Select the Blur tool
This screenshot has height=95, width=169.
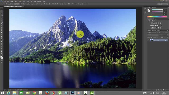pos(2,37)
